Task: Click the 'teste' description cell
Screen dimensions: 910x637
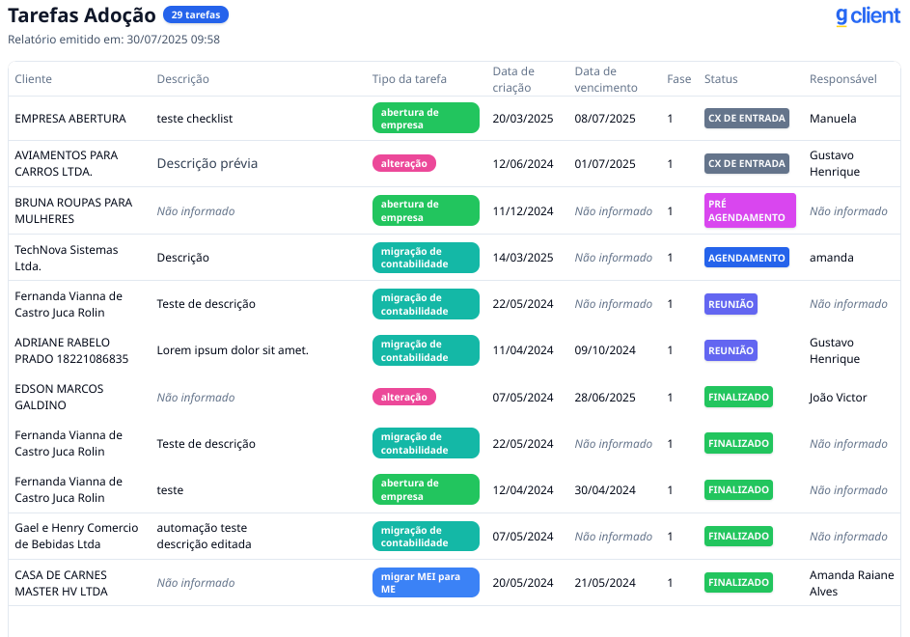Action: (170, 490)
